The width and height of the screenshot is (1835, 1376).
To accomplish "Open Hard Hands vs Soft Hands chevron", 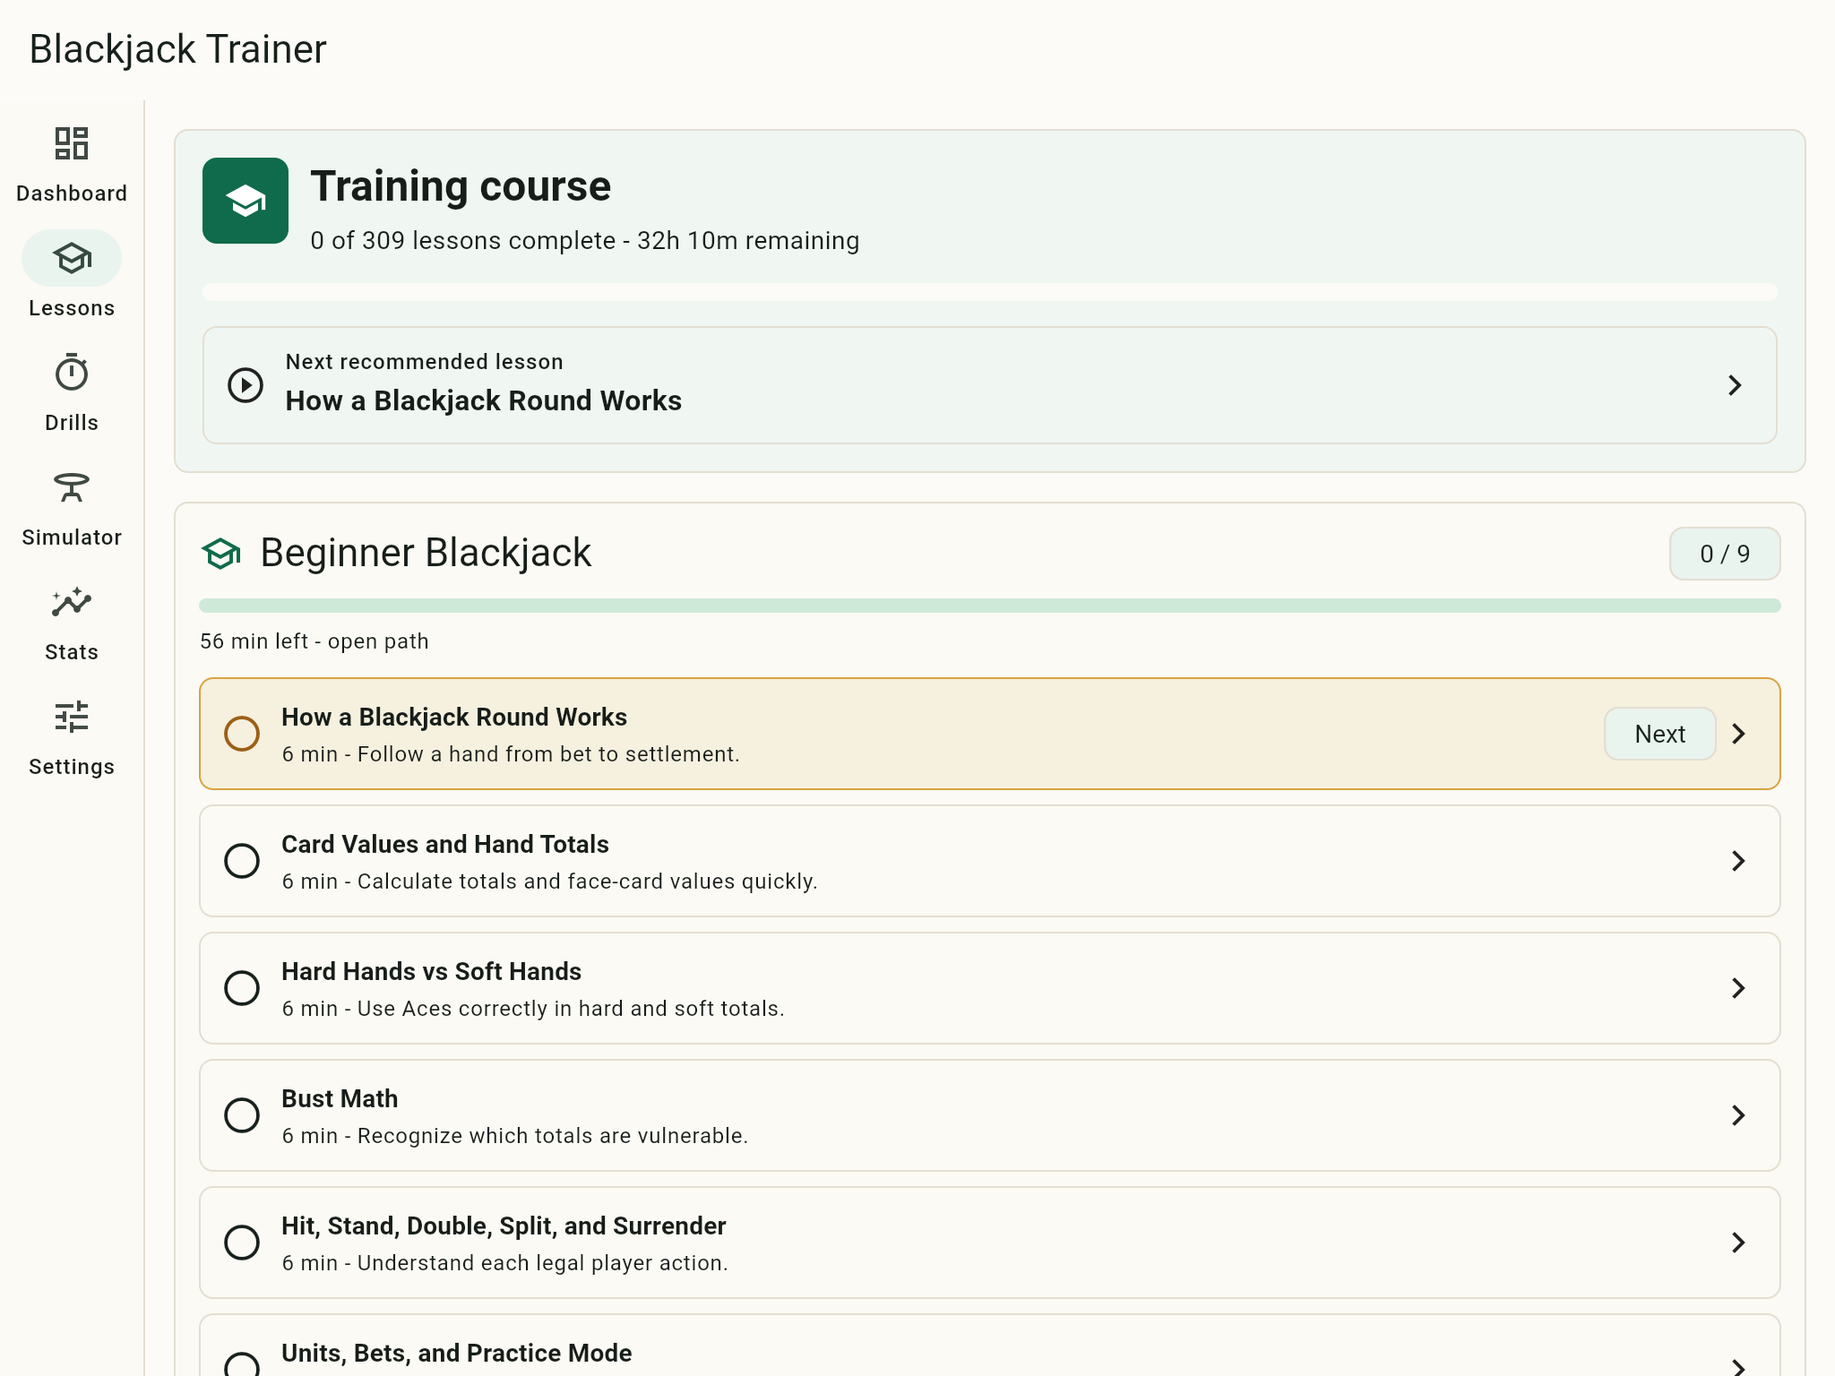I will [1739, 988].
